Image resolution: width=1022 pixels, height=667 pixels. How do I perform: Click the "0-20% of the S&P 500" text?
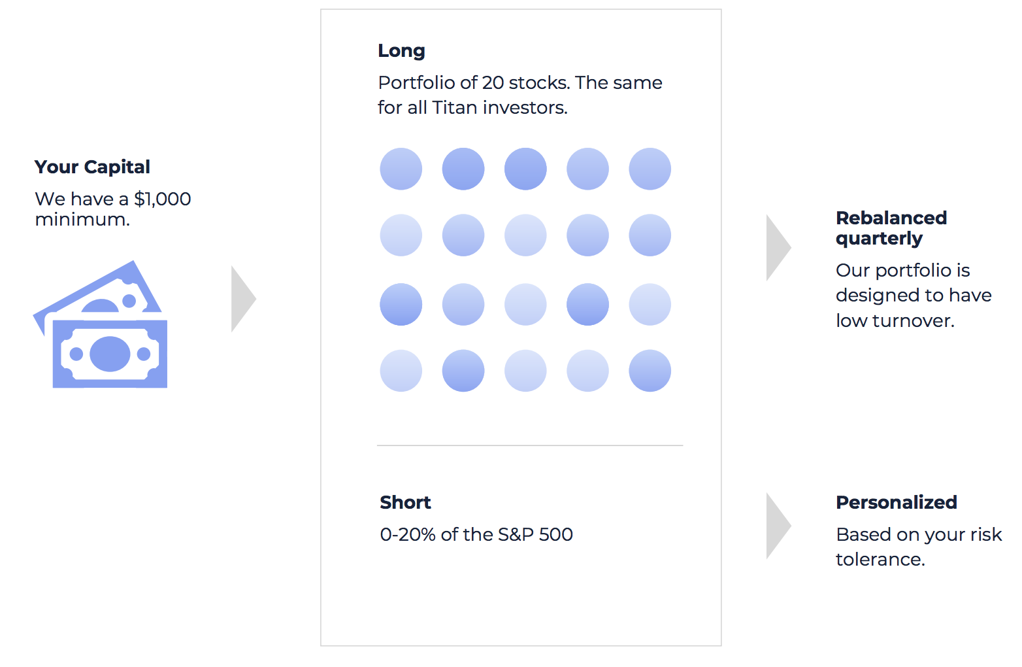476,534
